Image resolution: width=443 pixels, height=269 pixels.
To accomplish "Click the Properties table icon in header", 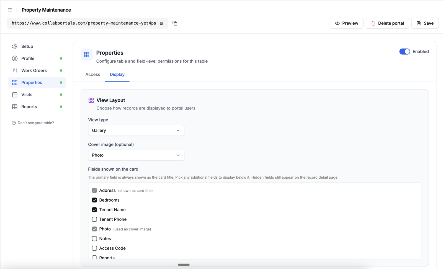I will pyautogui.click(x=87, y=55).
